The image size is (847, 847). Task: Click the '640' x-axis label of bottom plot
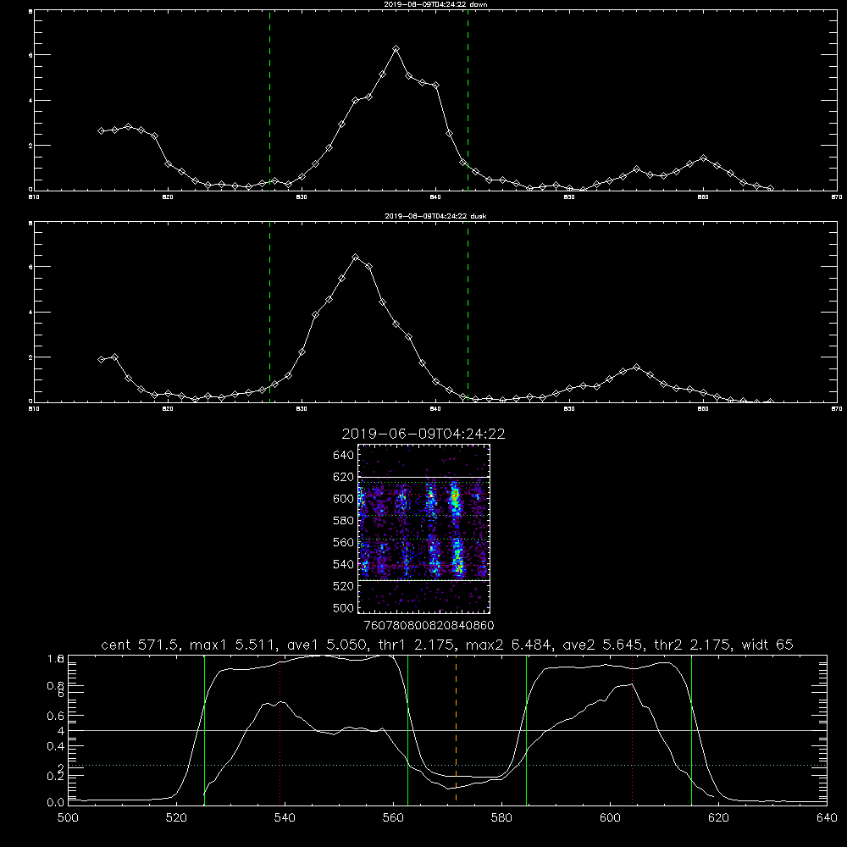coord(827,818)
